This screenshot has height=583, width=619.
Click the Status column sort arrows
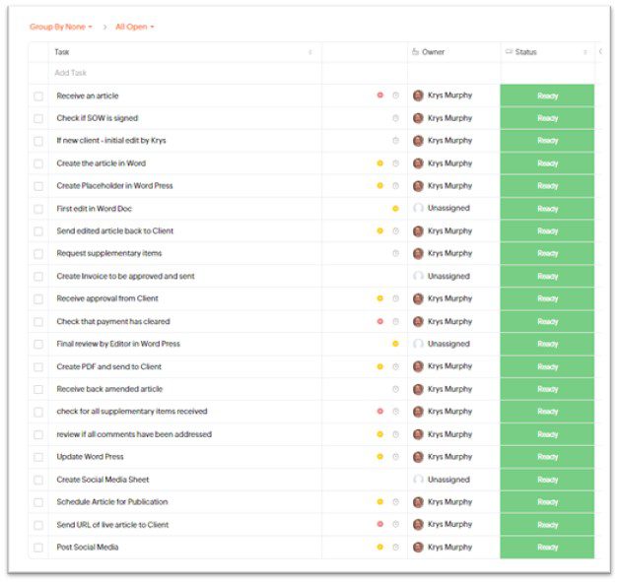point(585,52)
